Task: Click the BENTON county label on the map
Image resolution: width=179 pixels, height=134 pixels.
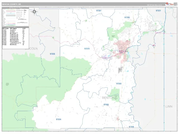Action: click(108, 98)
